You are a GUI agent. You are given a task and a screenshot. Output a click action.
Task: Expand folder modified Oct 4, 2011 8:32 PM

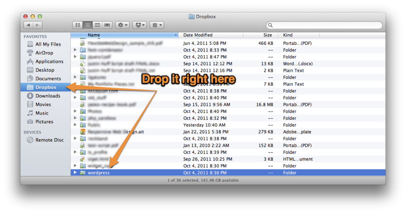tap(75, 118)
